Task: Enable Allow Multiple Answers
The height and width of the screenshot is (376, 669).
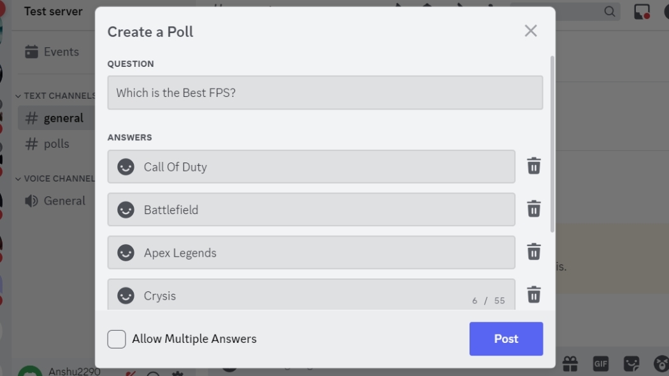Action: [116, 338]
